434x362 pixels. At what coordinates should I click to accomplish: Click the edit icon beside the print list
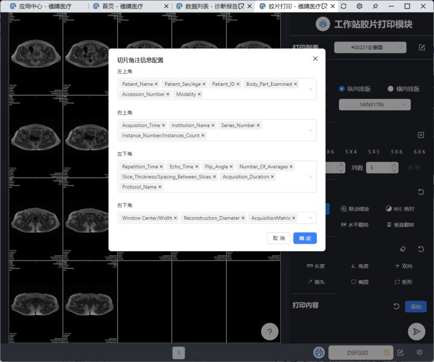pos(422,48)
